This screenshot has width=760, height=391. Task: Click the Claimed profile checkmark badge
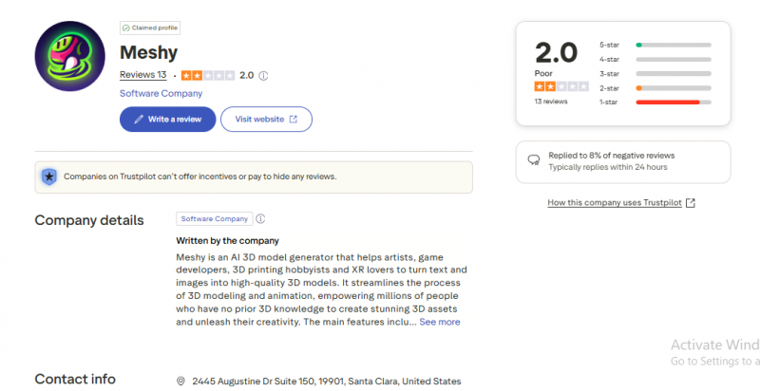tap(150, 28)
